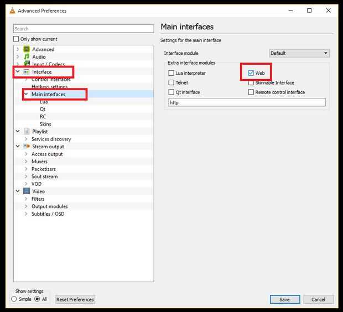
Task: Select VOD entry
Action: coord(37,184)
